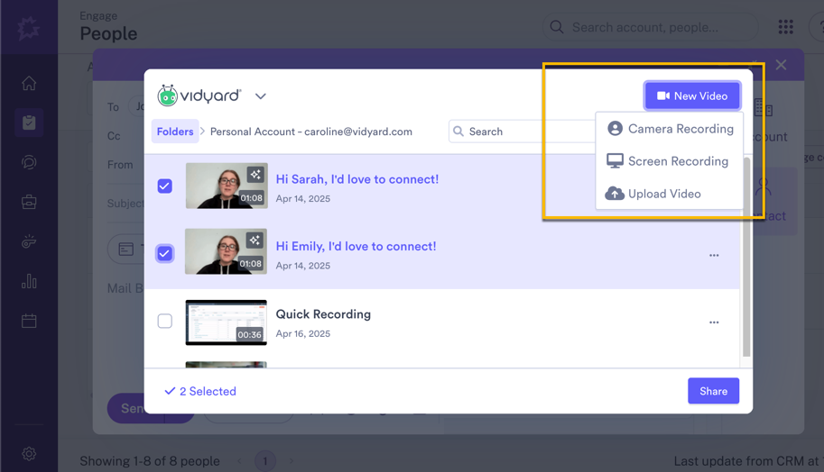
Task: Click the video list scrollbar
Action: pyautogui.click(x=746, y=257)
